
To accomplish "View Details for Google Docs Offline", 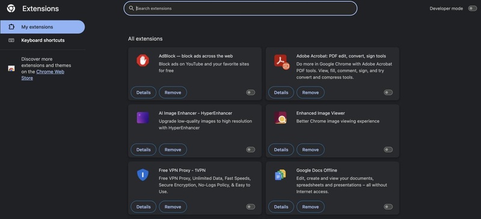I will 281,207.
